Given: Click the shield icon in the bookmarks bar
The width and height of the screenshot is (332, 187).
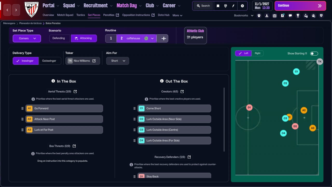Looking at the screenshot, I should pyautogui.click(x=321, y=16).
